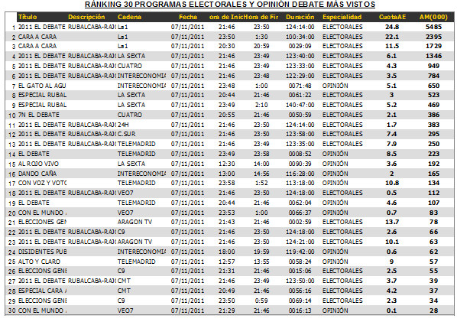Click the Fecha column header
Viewport: 457px width, 322px height.
pos(188,17)
